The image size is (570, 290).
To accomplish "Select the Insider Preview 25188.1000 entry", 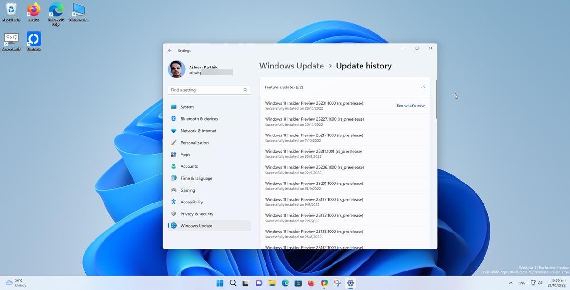I will [345, 234].
